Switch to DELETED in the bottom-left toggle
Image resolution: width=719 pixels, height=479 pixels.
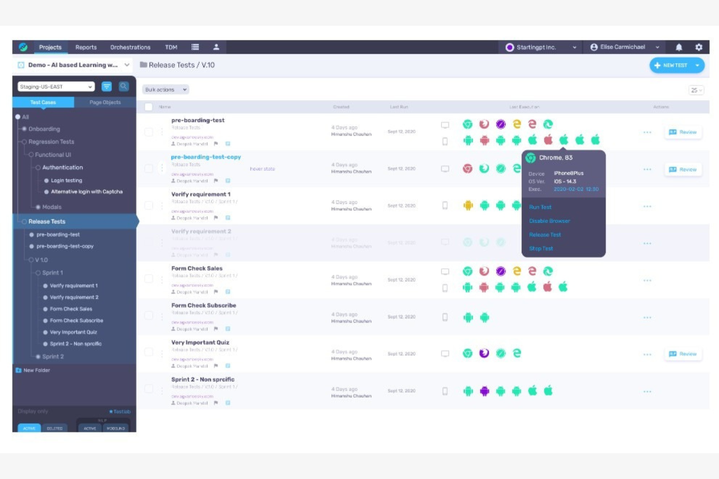[55, 429]
